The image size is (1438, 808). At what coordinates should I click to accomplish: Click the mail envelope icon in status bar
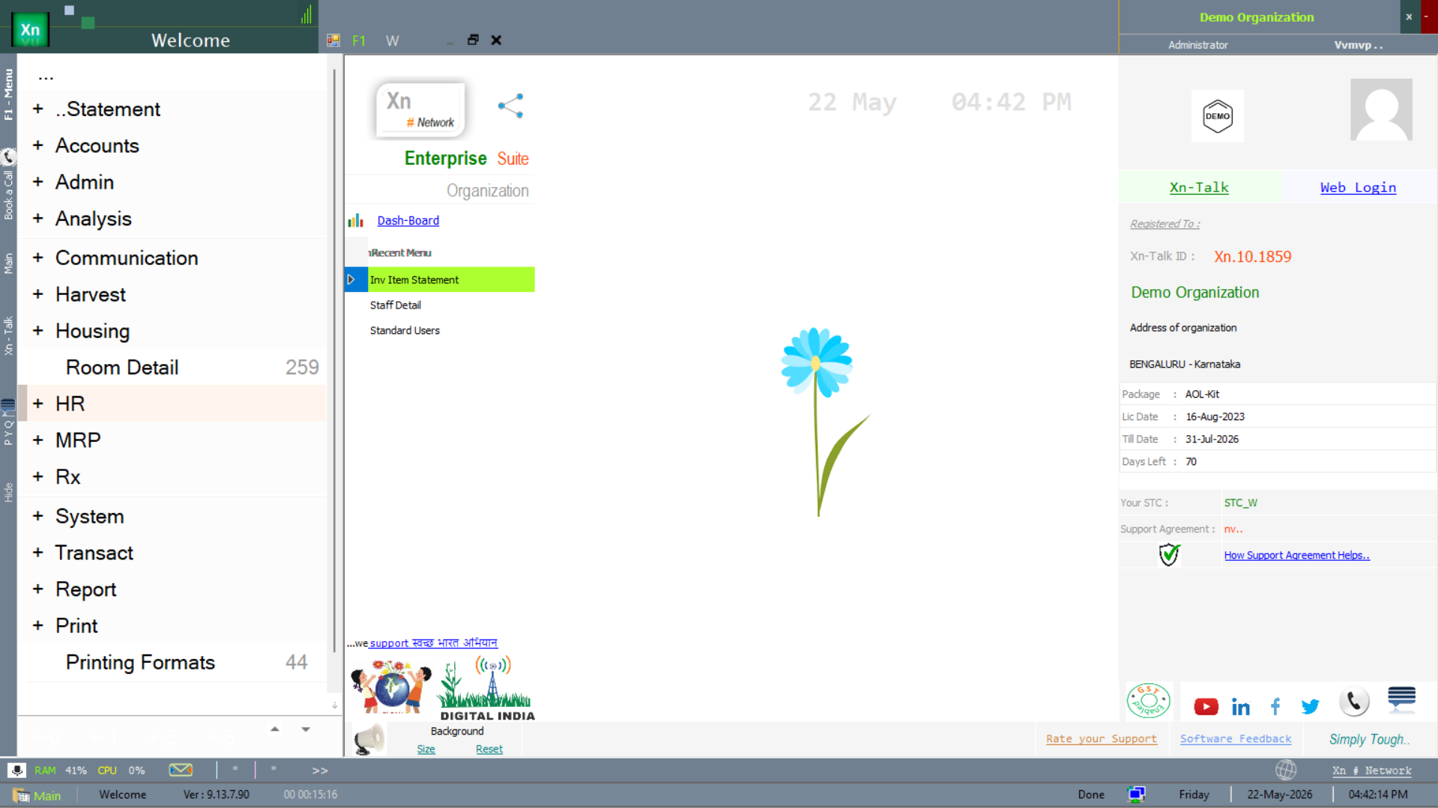tap(181, 770)
